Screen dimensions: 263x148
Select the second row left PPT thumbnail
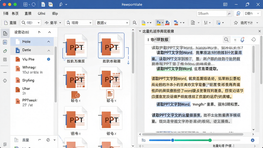pos(76,78)
